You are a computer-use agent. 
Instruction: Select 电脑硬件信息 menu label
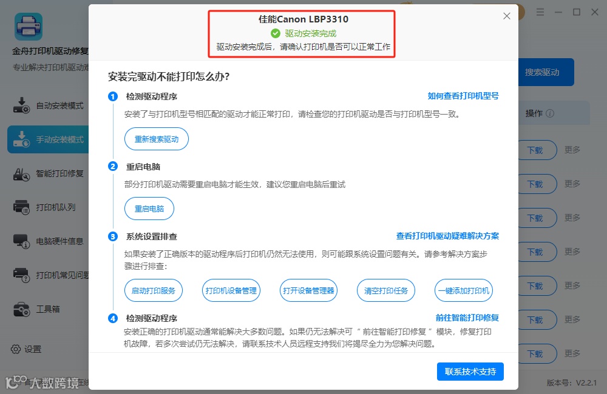[x=60, y=241]
